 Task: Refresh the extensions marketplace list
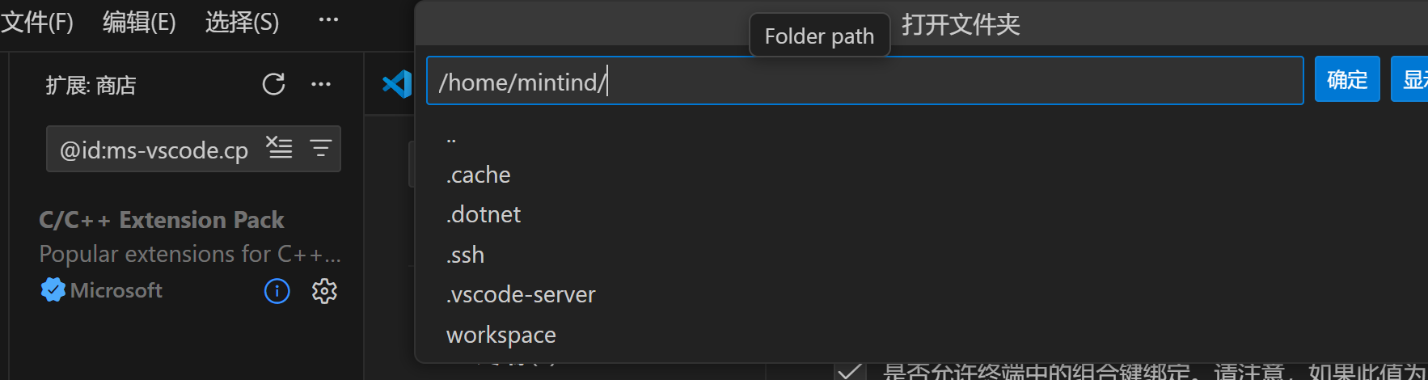[273, 84]
